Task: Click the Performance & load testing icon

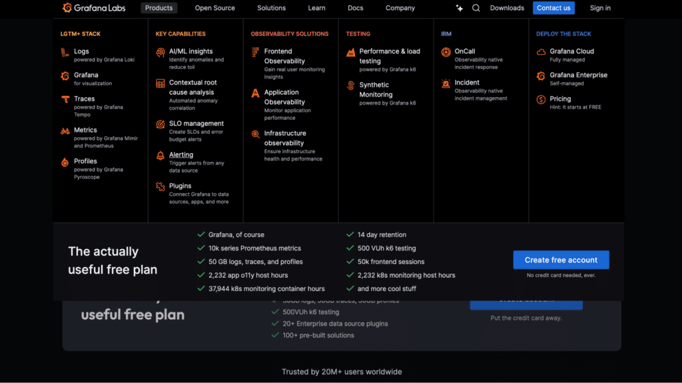Action: click(x=350, y=52)
